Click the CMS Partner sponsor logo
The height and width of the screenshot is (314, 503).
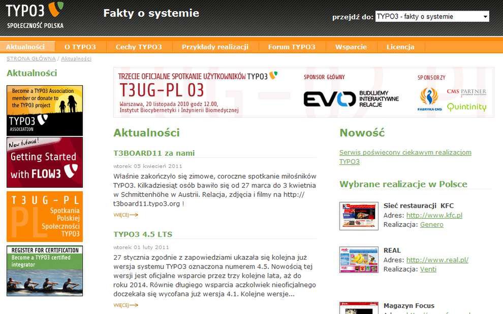[466, 93]
